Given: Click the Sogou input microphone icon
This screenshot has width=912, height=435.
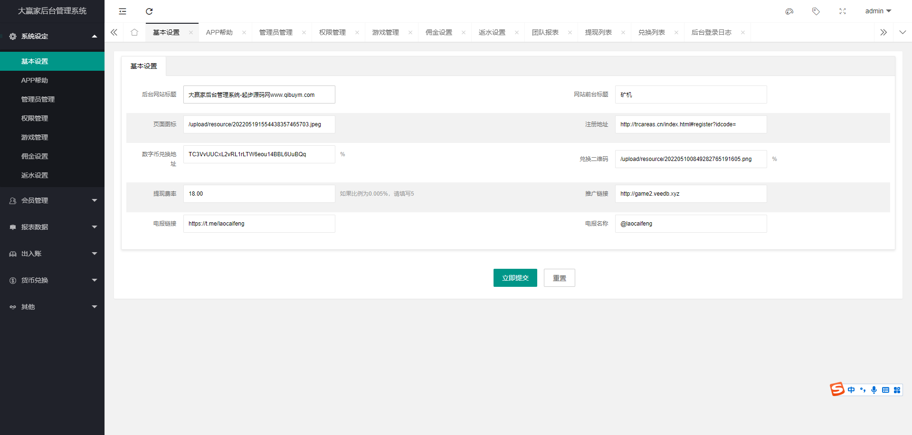Looking at the screenshot, I should 874,390.
